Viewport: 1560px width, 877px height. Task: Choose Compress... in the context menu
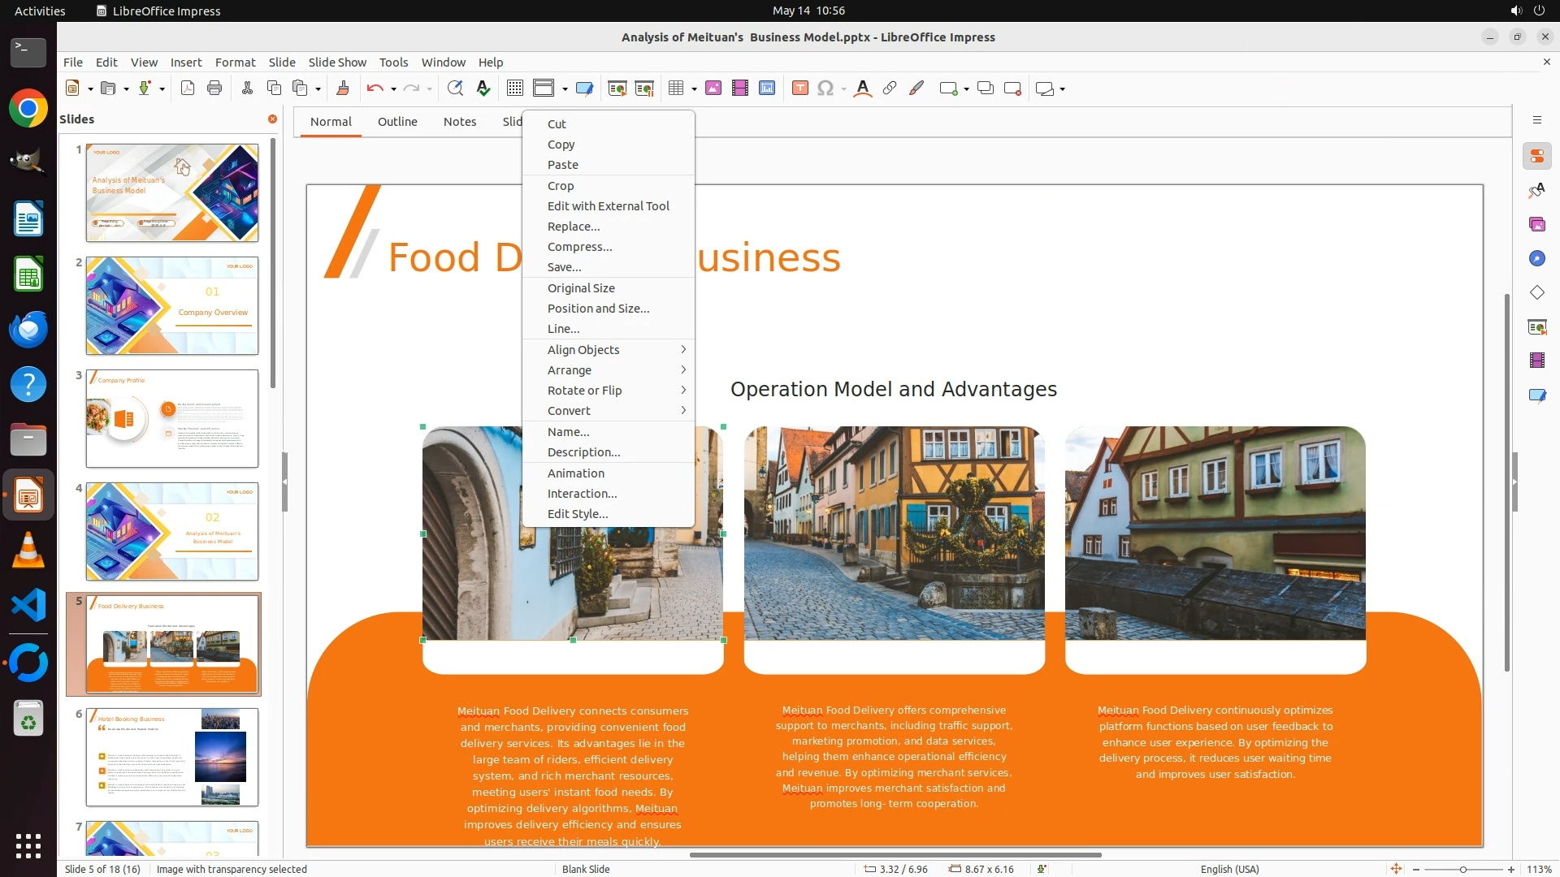(579, 247)
